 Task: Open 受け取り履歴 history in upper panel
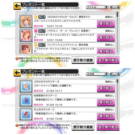tap(83, 60)
